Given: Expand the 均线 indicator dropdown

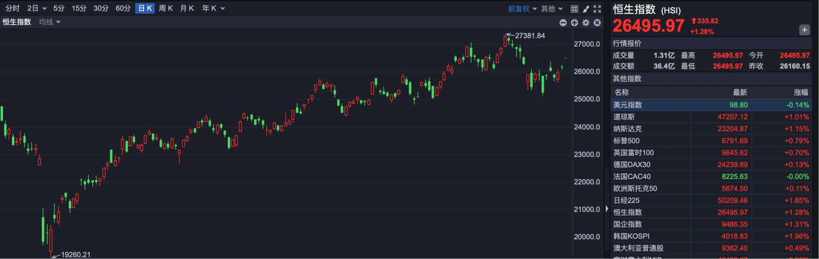Looking at the screenshot, I should 50,22.
